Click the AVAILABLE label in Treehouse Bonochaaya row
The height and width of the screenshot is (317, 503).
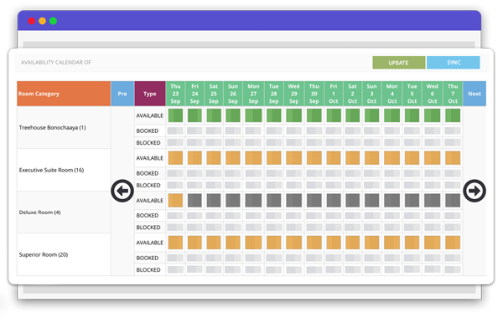coord(150,115)
